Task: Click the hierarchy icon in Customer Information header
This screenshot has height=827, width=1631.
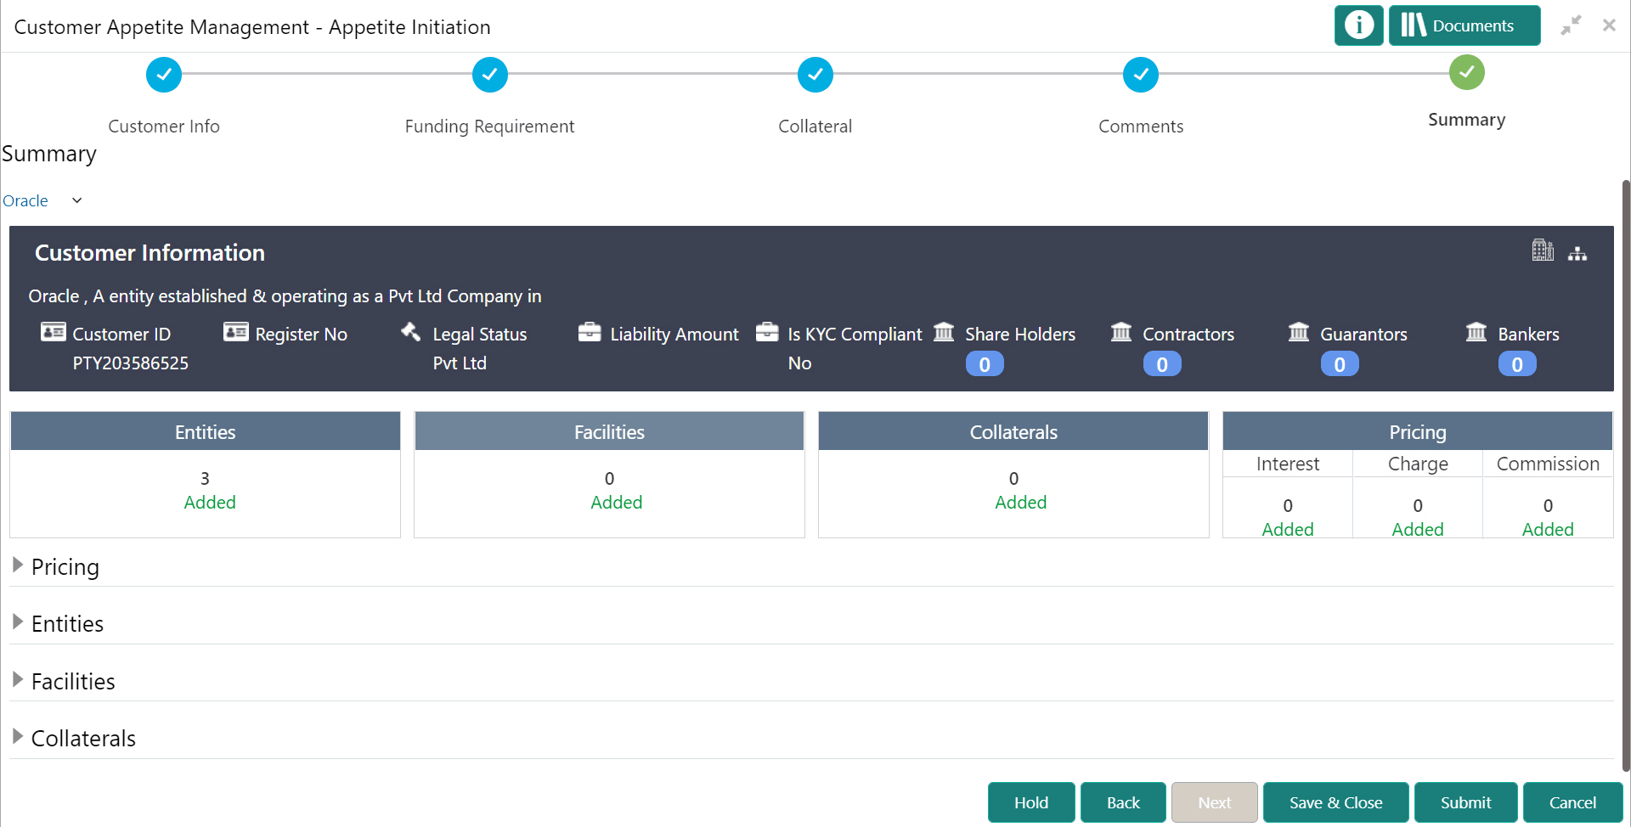Action: (1578, 252)
